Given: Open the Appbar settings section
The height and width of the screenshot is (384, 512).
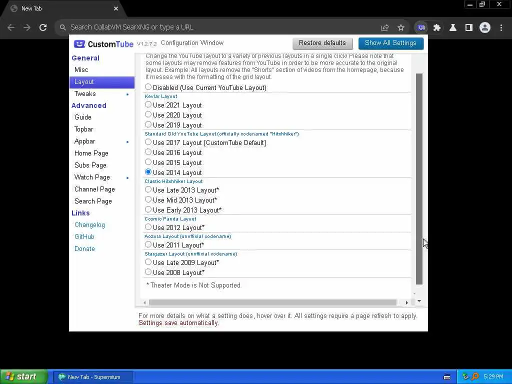Looking at the screenshot, I should point(102,141).
